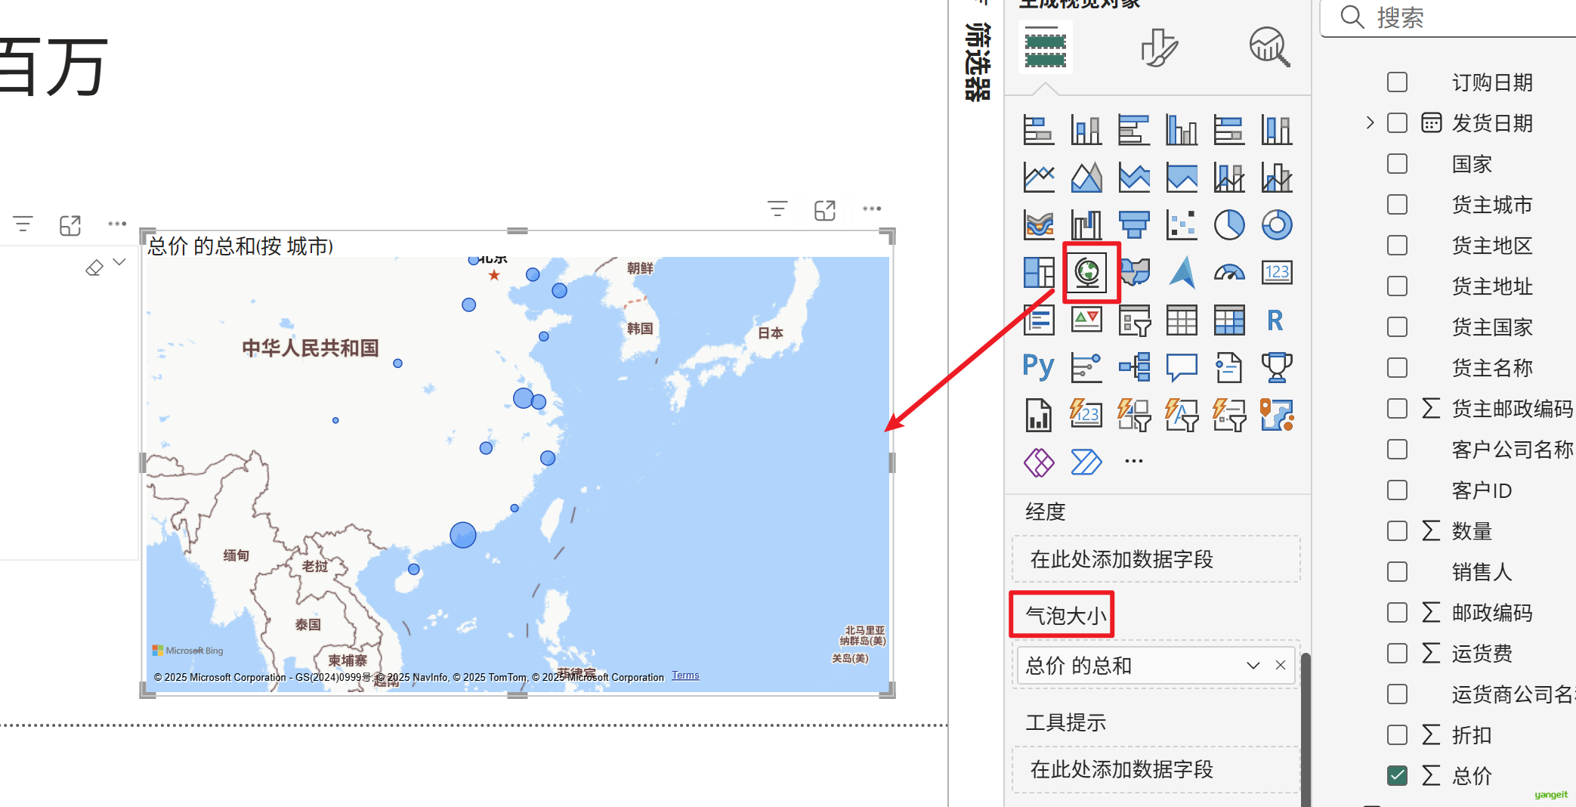This screenshot has width=1576, height=807.
Task: Open the 总价 的总和 field dropdown
Action: click(x=1253, y=666)
